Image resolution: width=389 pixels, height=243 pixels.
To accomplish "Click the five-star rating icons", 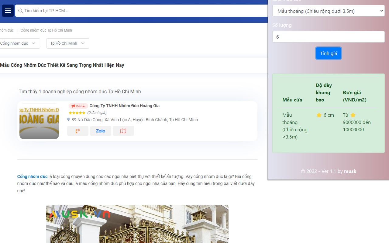I will point(77,113).
